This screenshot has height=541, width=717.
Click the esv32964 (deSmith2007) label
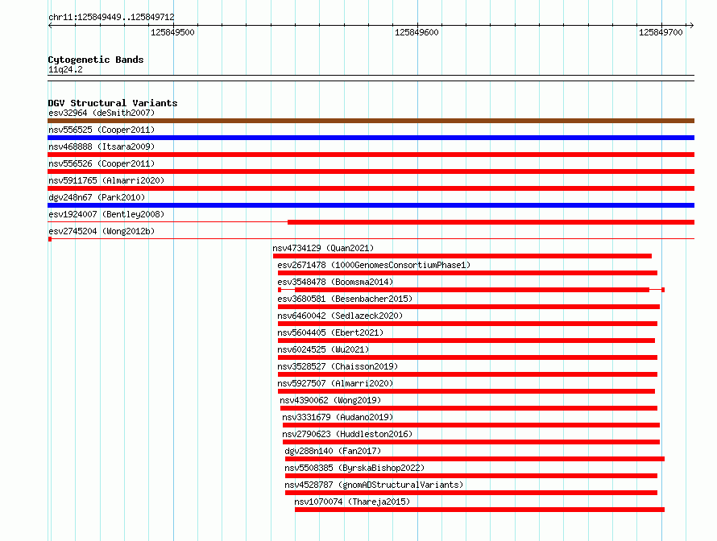point(102,113)
